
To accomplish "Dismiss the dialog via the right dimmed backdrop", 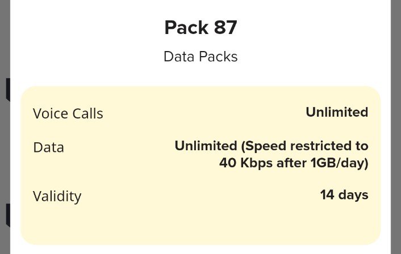I will click(396, 127).
